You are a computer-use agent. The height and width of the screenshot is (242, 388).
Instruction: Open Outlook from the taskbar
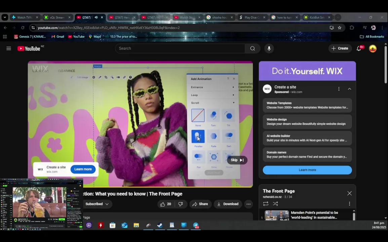point(124,225)
